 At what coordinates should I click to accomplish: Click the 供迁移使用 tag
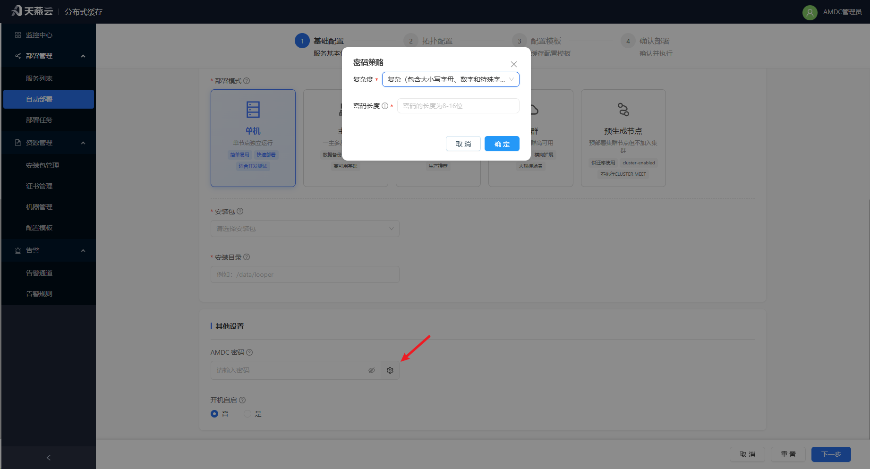(604, 163)
